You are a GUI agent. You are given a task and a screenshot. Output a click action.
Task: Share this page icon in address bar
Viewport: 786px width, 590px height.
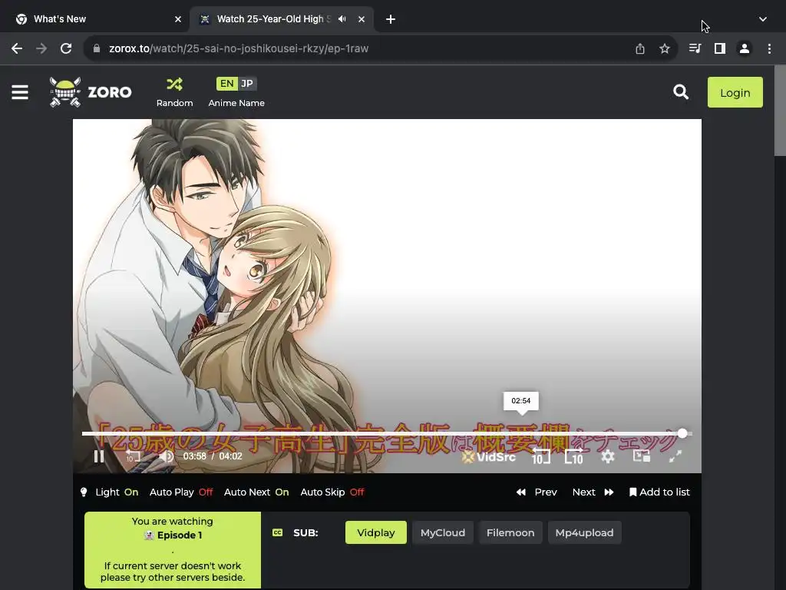640,48
